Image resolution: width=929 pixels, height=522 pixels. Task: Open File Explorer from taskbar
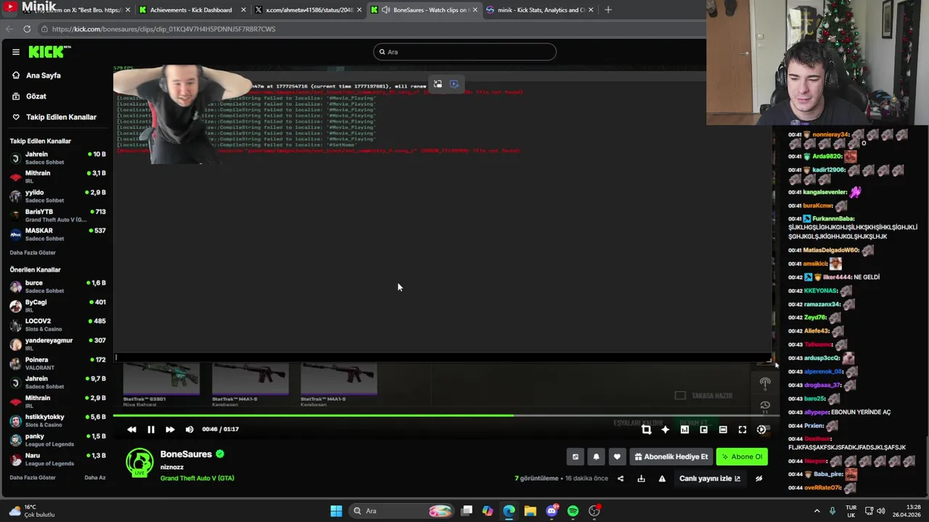click(531, 511)
